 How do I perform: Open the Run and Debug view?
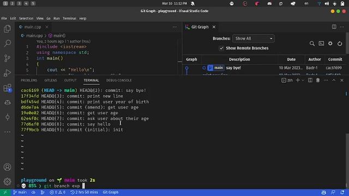(x=7, y=73)
